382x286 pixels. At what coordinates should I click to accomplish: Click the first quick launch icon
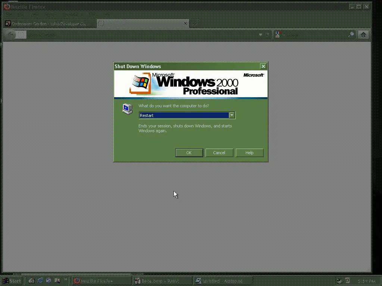click(31, 281)
